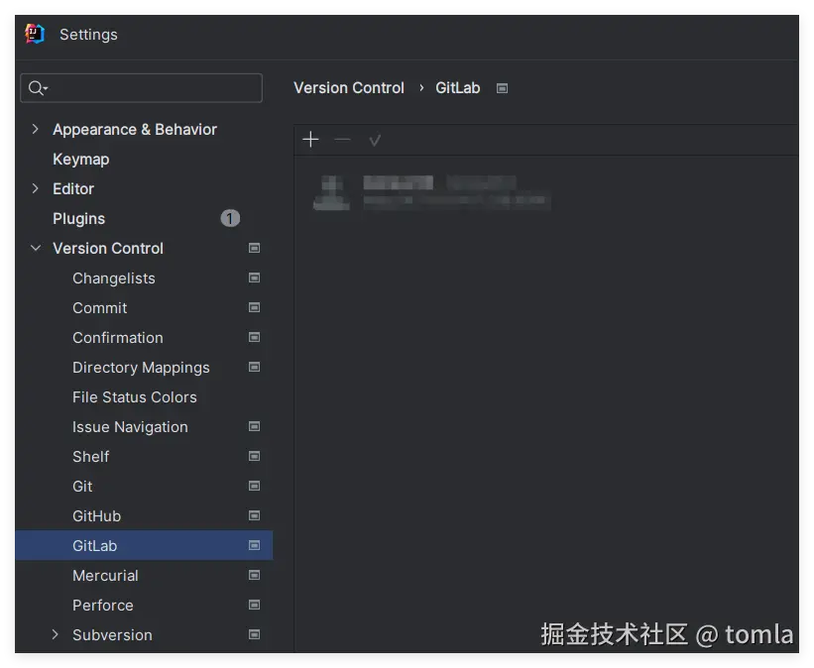Click the project-level icon next to the GitLab breadcrumb
Image resolution: width=814 pixels, height=668 pixels.
click(502, 89)
